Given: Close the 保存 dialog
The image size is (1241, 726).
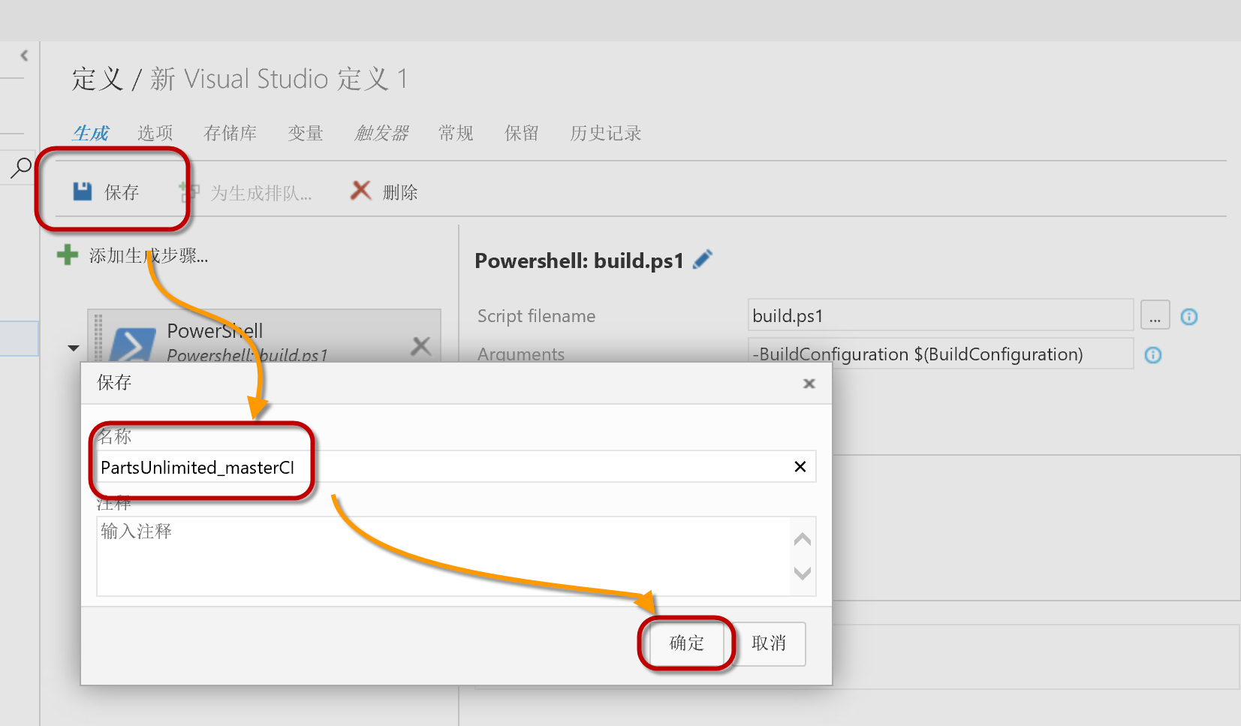Looking at the screenshot, I should pos(809,384).
